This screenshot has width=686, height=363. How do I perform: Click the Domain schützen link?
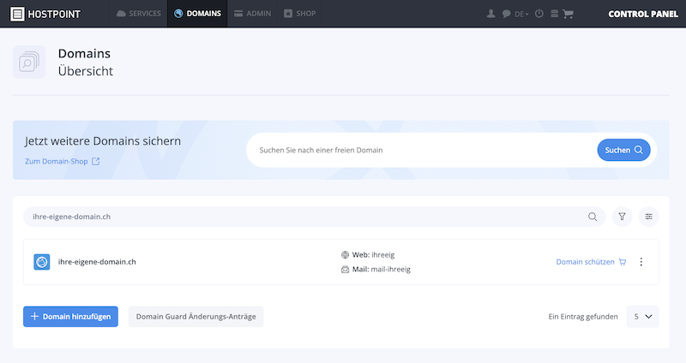(591, 262)
